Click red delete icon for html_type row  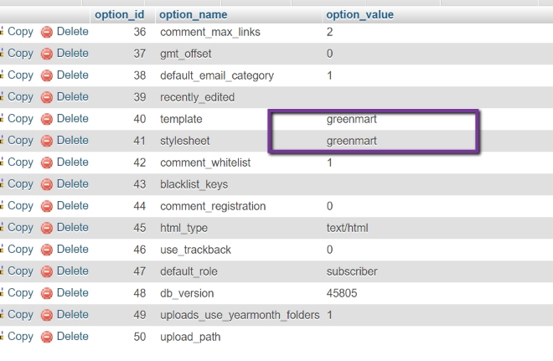[x=47, y=228]
